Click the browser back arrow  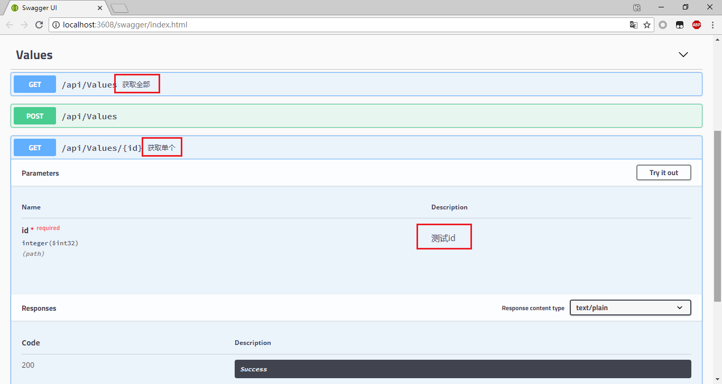[x=10, y=25]
